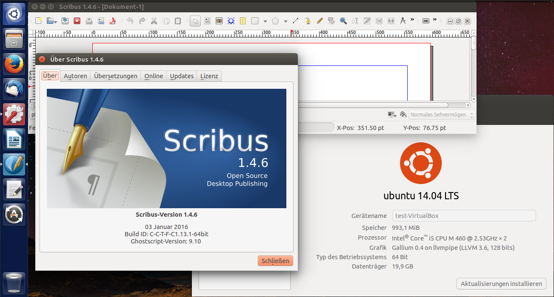Open the Lizenz tab
Viewport: 554px width, 297px height.
pyautogui.click(x=209, y=76)
